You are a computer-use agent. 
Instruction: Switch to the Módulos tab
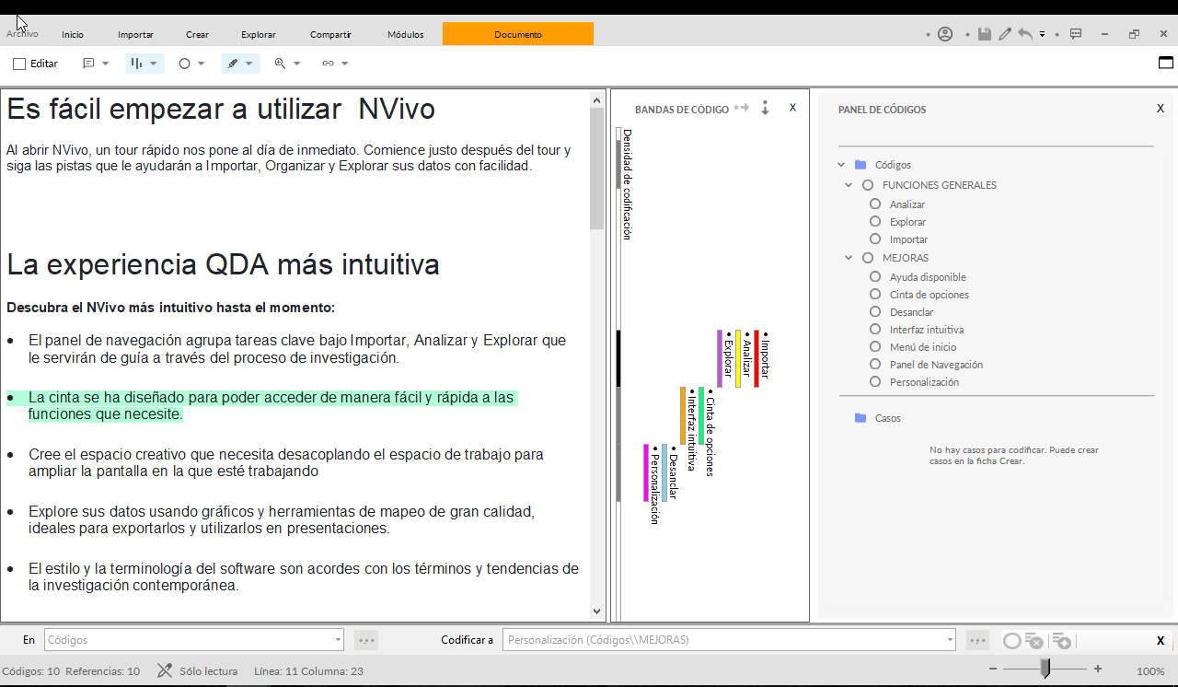(x=406, y=35)
